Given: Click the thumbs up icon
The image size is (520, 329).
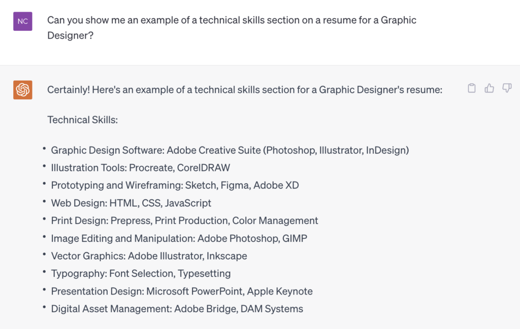Looking at the screenshot, I should [x=489, y=89].
